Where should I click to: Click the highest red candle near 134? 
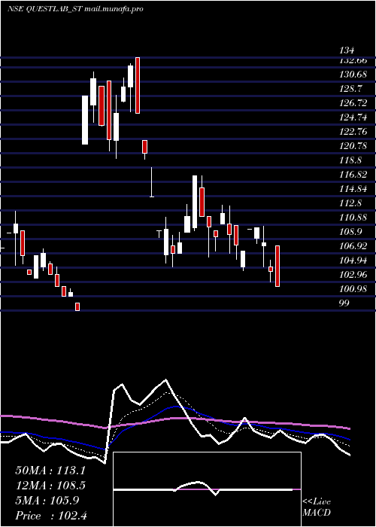138,85
